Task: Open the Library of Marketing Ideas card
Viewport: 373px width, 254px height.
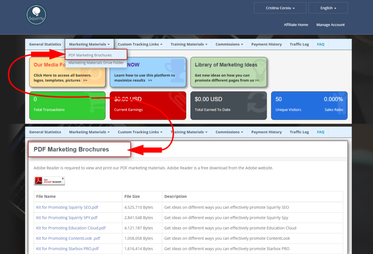Action: 229,72
